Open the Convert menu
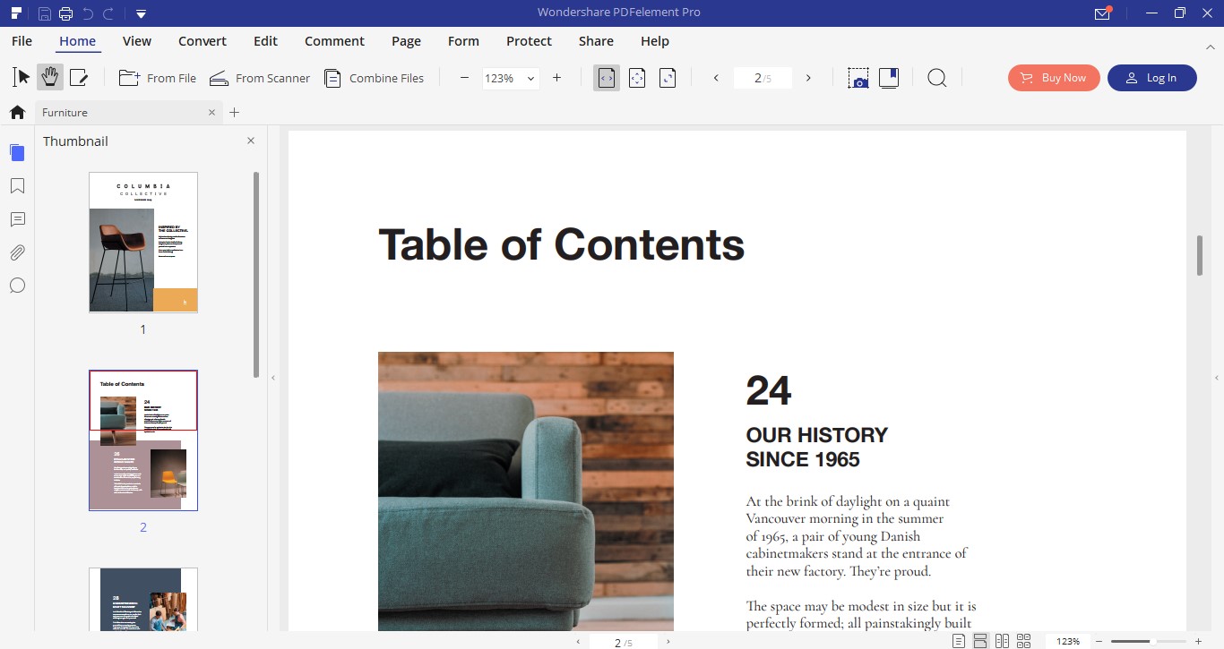Image resolution: width=1224 pixels, height=649 pixels. click(203, 41)
